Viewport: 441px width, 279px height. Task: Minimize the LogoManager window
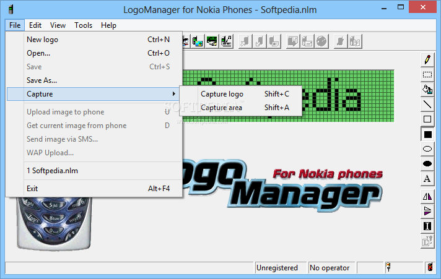384,7
